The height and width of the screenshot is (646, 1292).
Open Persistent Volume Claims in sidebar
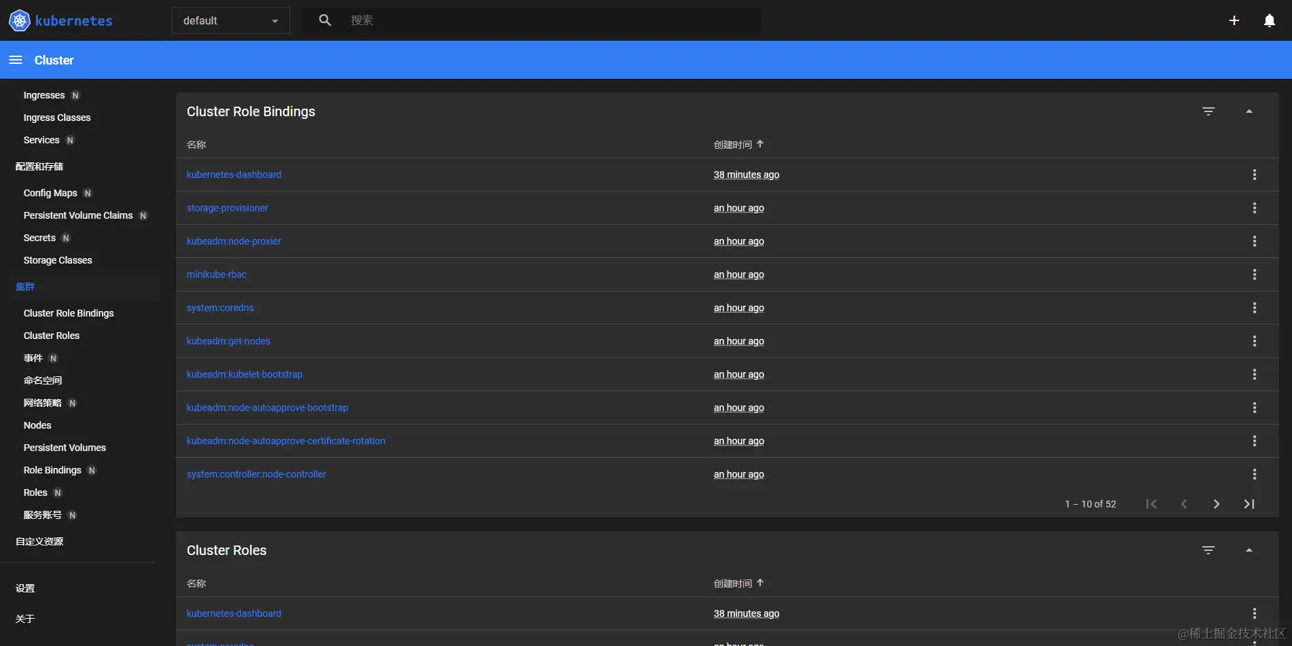(78, 215)
